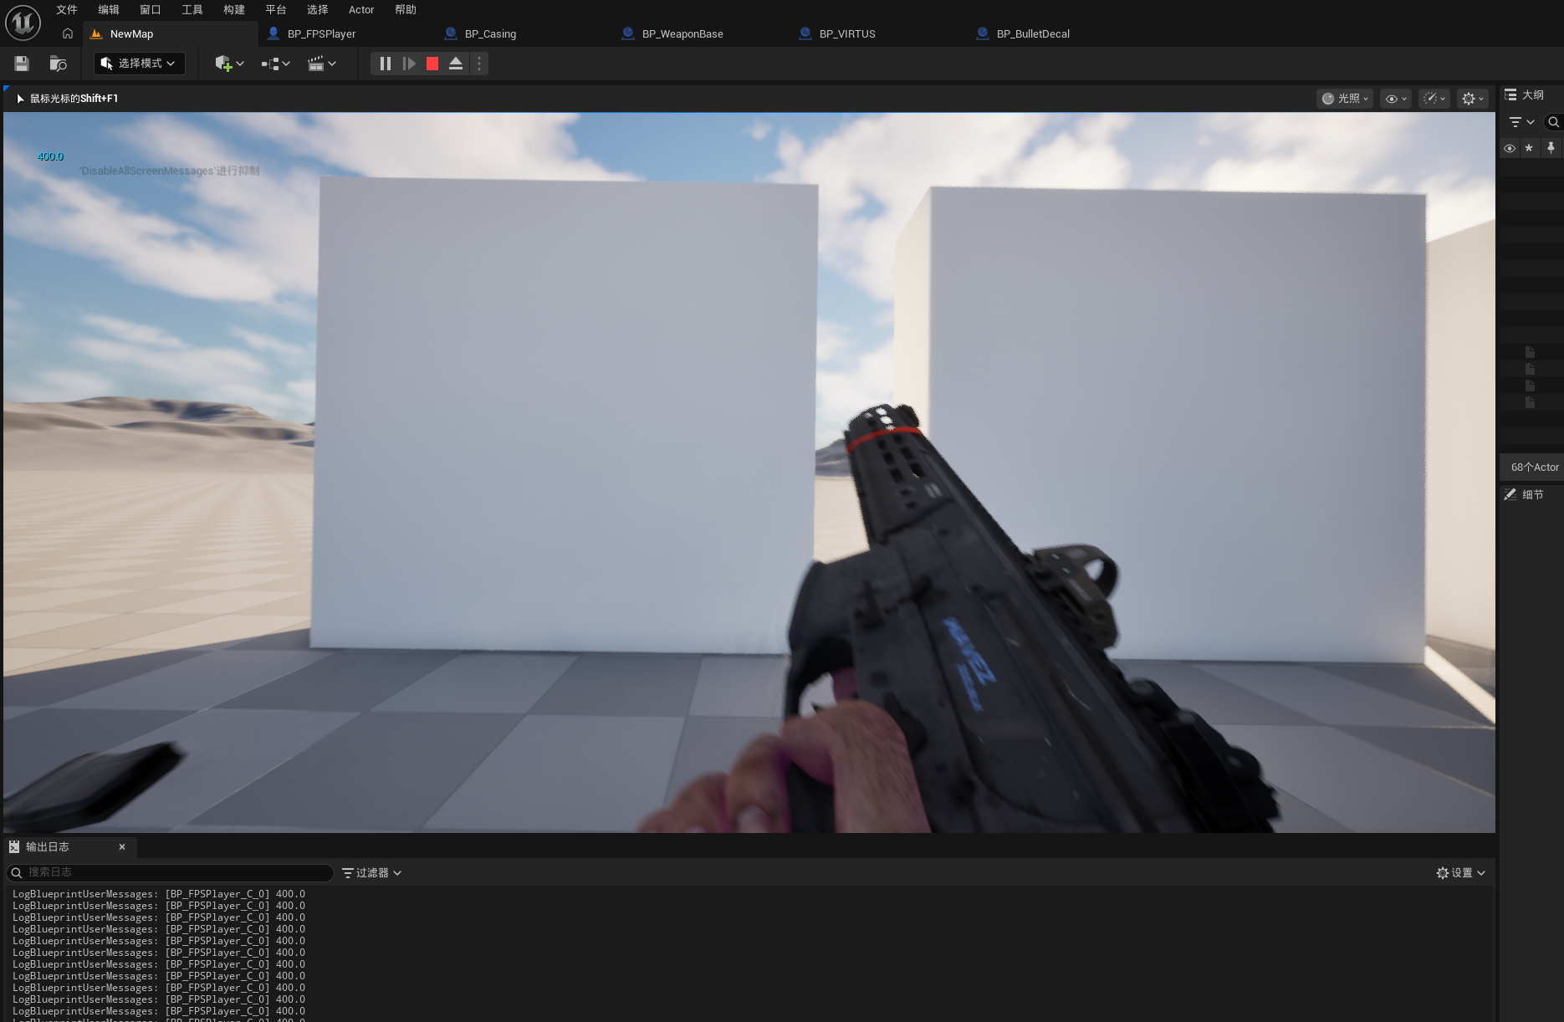Screen dimensions: 1564x1022
Task: Toggle the outliner visibility eye column
Action: (x=1510, y=148)
